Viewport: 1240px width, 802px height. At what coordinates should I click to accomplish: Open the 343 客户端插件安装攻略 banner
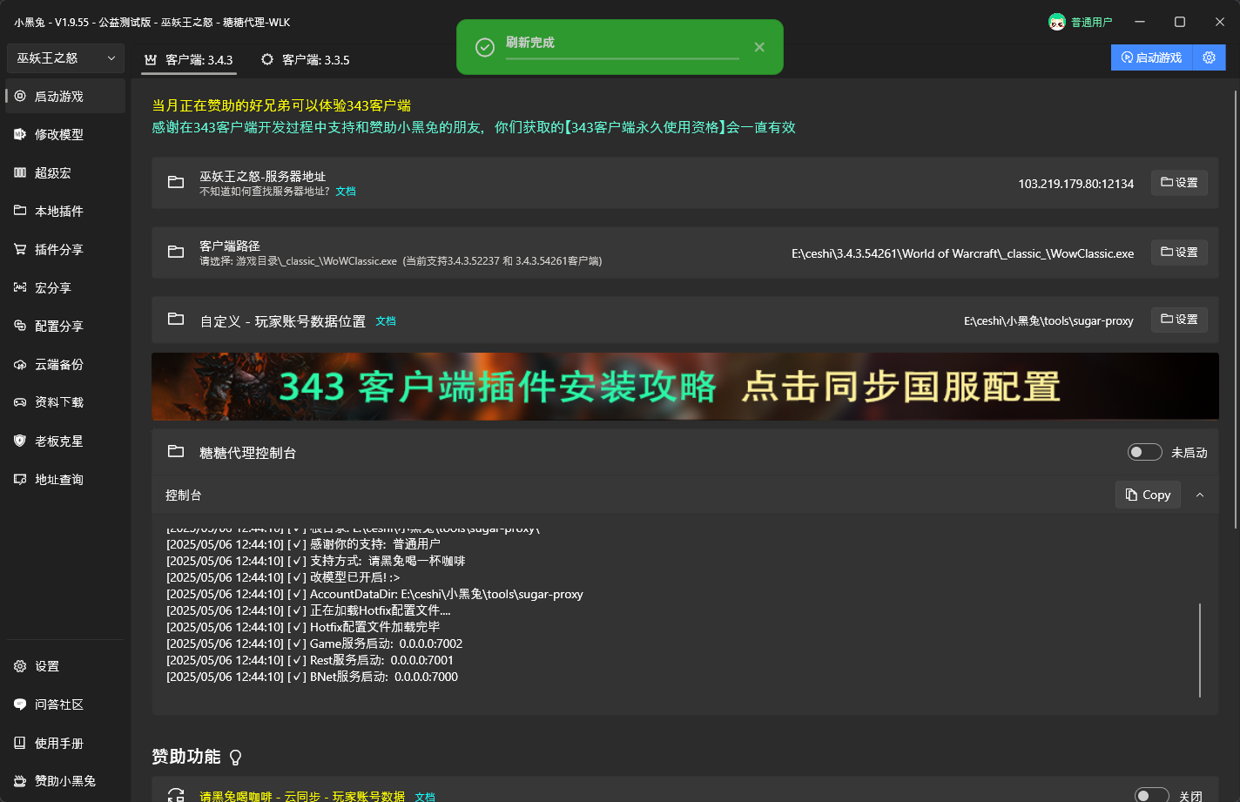684,387
